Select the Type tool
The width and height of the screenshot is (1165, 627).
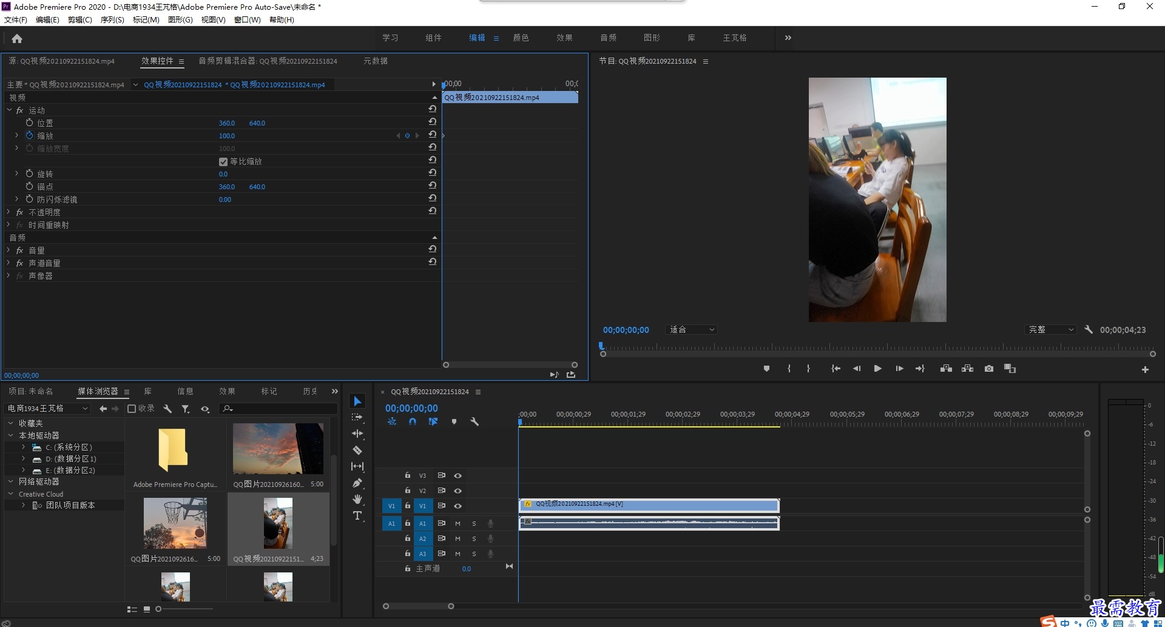357,515
